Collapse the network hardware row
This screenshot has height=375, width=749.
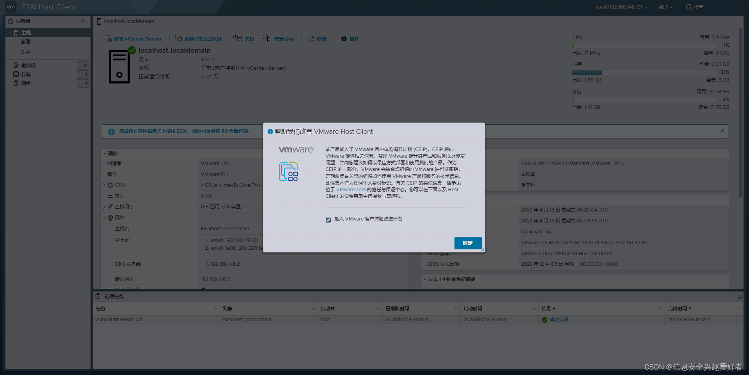click(x=104, y=218)
